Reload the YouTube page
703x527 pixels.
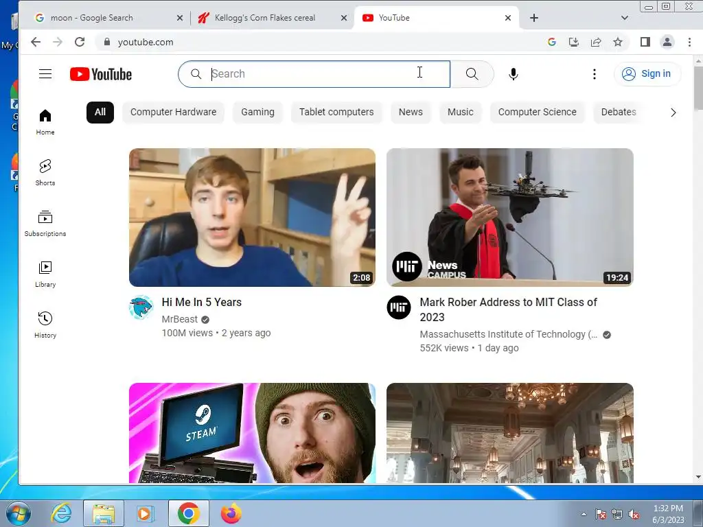(80, 42)
